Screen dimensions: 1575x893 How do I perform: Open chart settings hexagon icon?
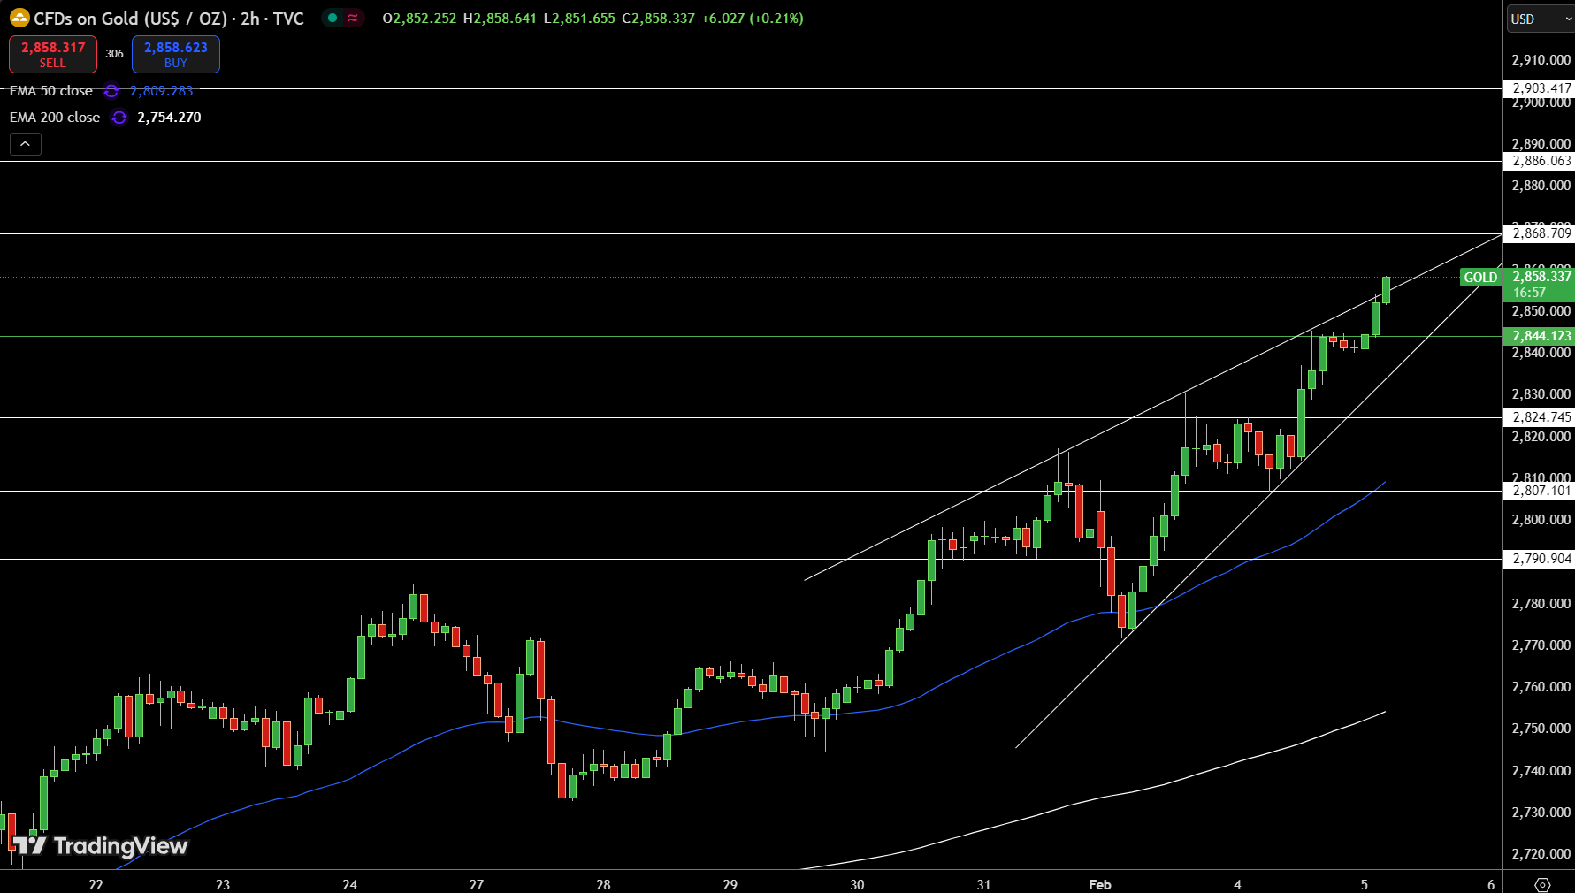pyautogui.click(x=1542, y=884)
